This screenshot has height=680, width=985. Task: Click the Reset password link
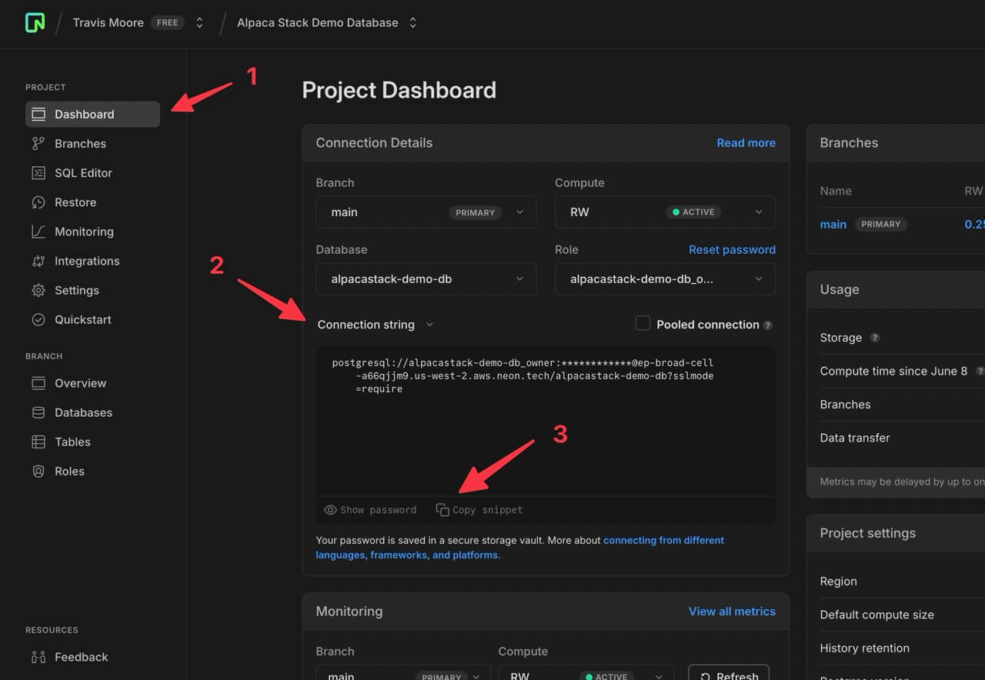click(x=731, y=249)
